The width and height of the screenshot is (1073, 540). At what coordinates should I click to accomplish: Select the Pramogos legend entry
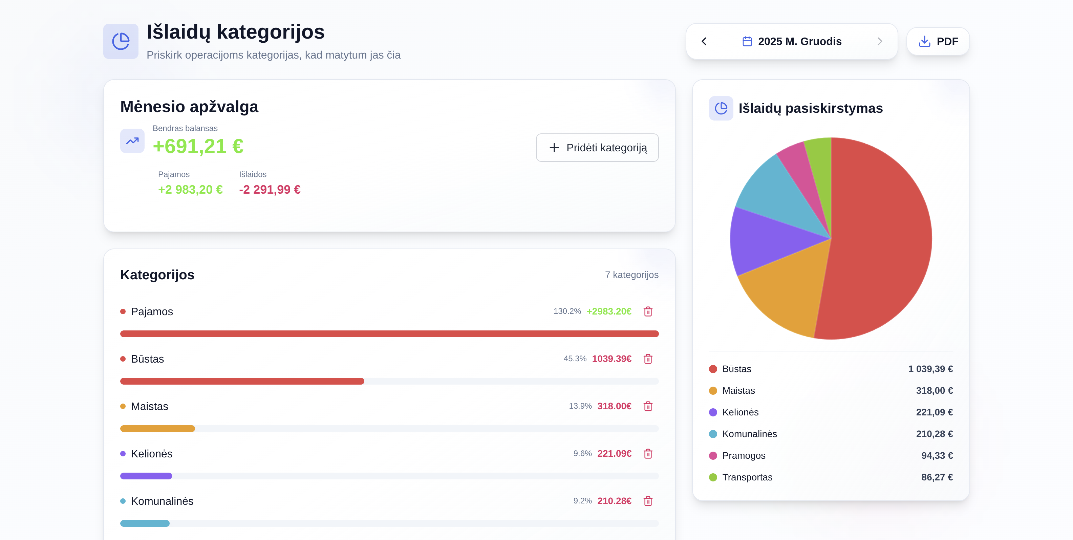(744, 455)
